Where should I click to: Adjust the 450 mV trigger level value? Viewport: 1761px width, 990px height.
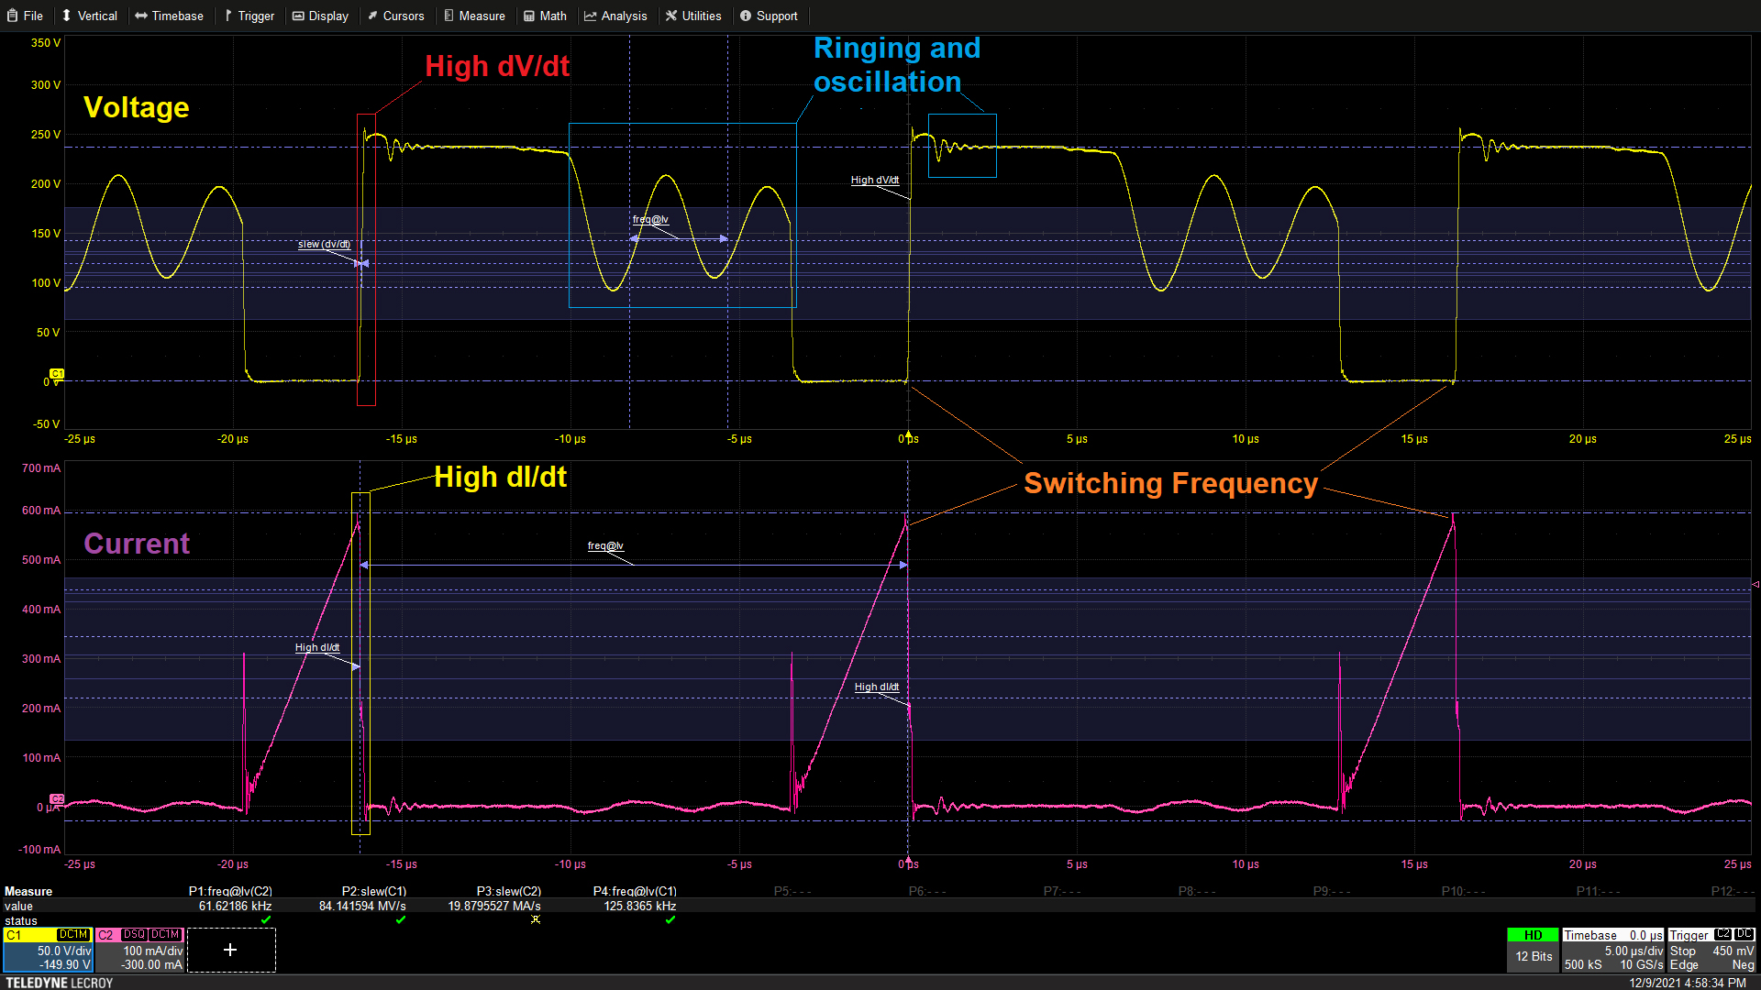[1733, 951]
